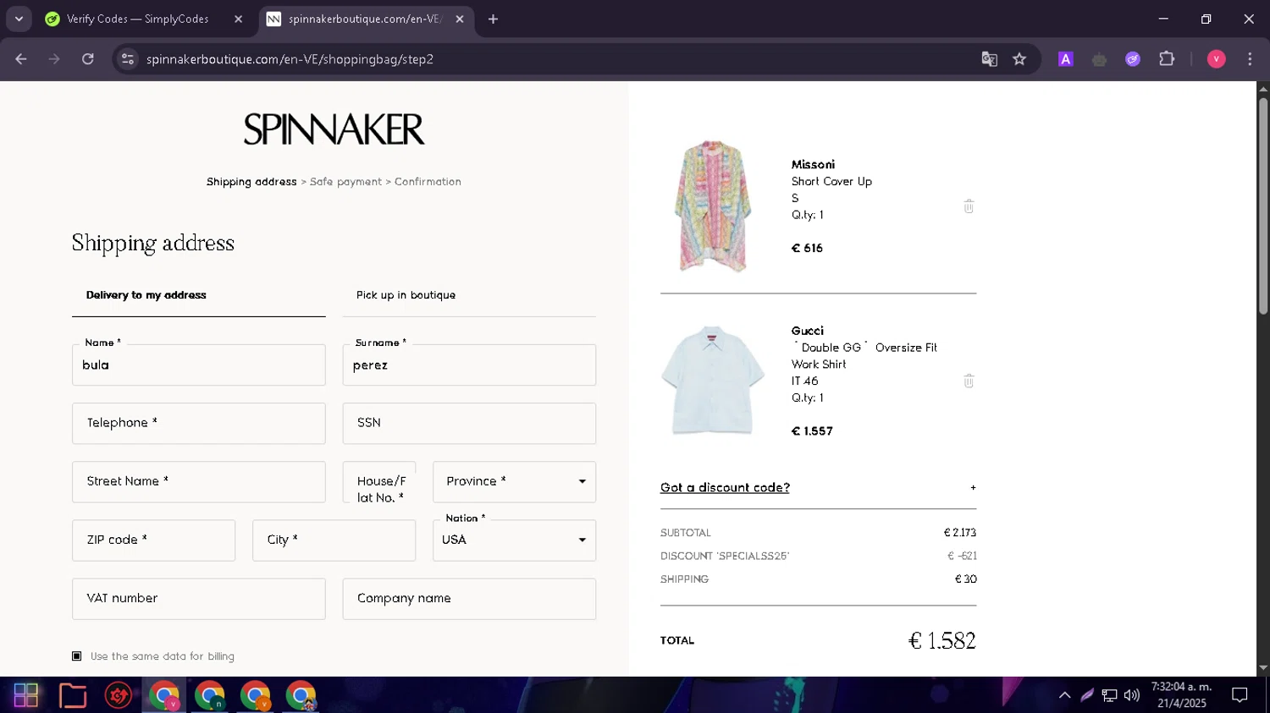Click the Gucci work shirt thumbnail

coord(712,381)
